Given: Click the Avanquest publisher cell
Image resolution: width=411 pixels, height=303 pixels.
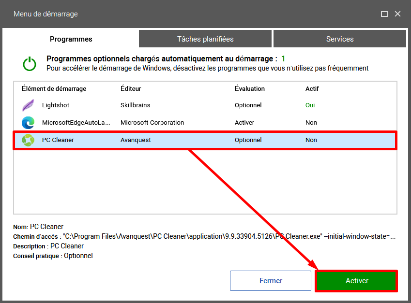Looking at the screenshot, I should pyautogui.click(x=136, y=140).
